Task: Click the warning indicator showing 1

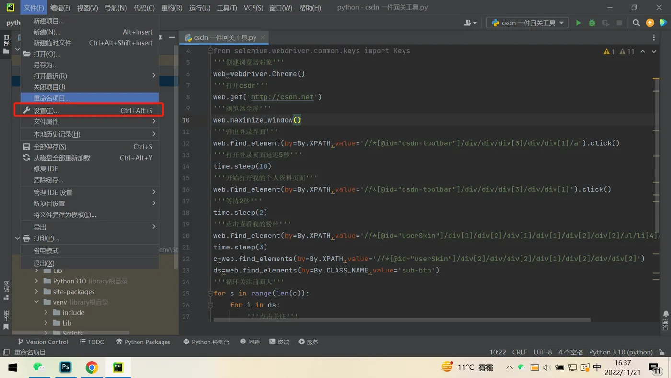Action: coord(609,52)
